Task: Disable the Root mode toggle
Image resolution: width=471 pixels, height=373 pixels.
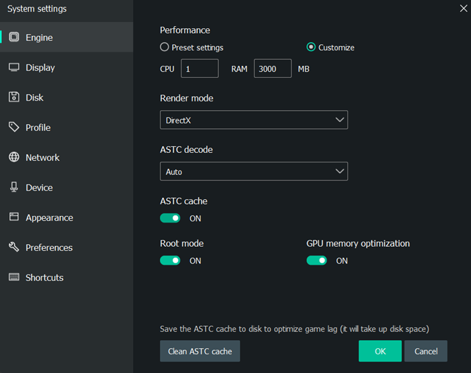Action: click(170, 260)
